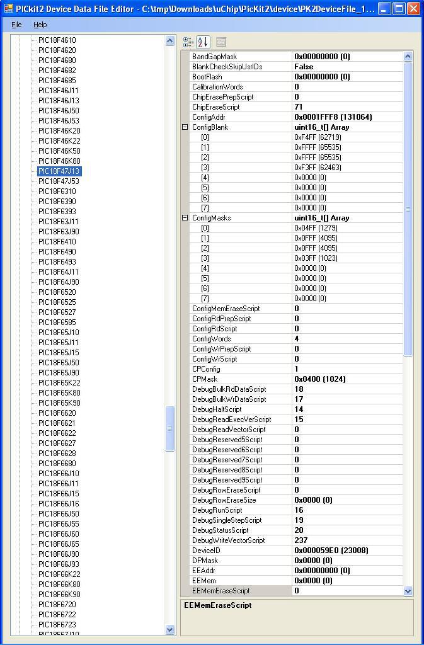Select the EEMemEraseScript property row
Viewport: 424px width, 645px height.
pos(296,591)
